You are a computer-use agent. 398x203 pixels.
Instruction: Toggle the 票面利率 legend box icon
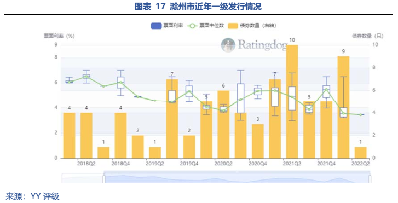coord(156,26)
